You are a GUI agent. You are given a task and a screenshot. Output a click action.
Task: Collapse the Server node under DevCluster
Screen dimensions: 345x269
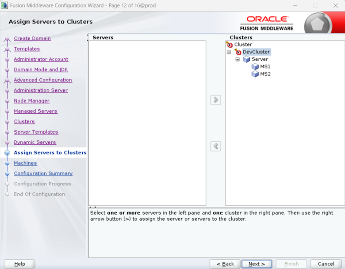238,59
